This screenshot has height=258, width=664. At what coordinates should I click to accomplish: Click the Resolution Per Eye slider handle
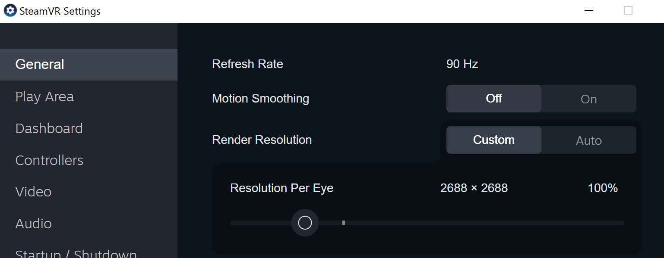point(305,223)
